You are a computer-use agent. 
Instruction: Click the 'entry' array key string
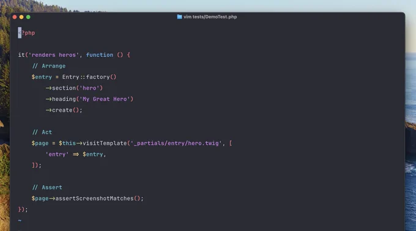point(57,155)
